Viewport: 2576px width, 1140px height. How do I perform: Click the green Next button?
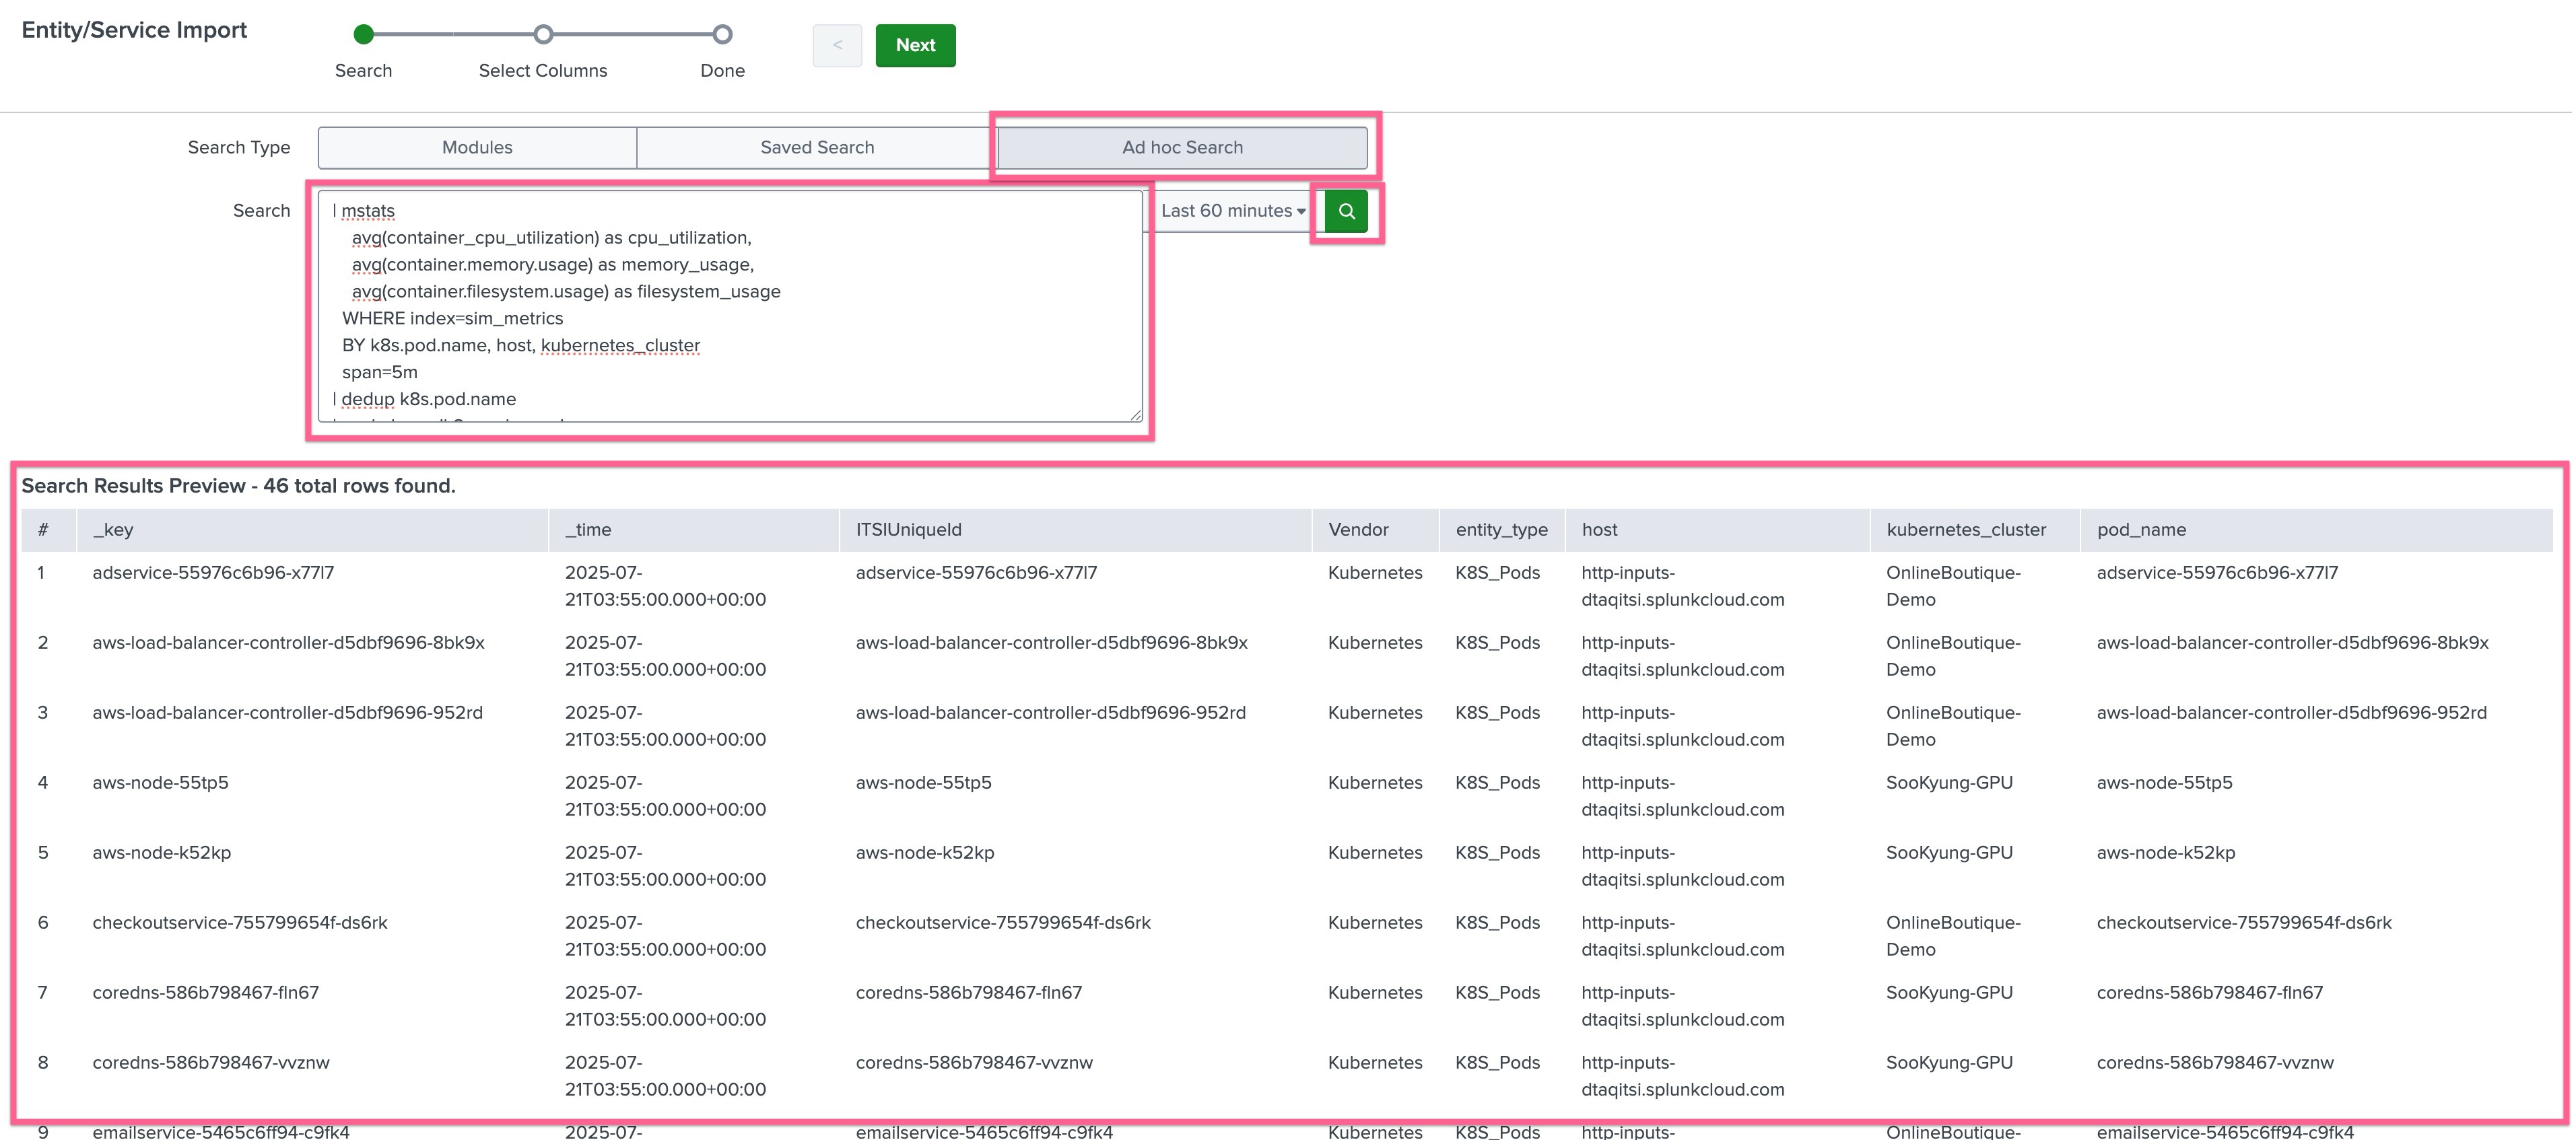coord(915,46)
